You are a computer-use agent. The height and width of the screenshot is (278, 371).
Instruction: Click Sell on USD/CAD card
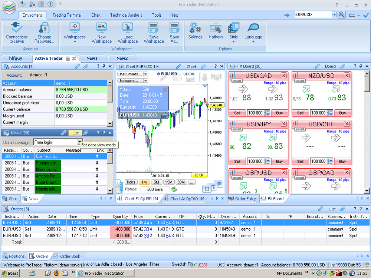click(237, 113)
